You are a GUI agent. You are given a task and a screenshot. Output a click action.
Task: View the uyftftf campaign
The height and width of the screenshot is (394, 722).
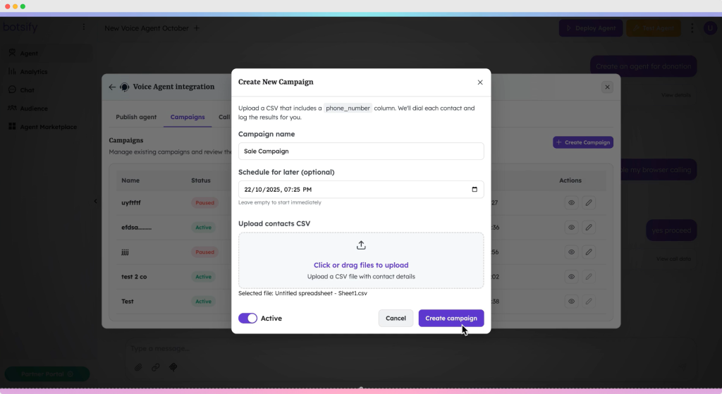[x=571, y=202]
